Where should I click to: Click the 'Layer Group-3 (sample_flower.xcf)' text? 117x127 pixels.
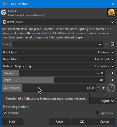click(x=27, y=15)
